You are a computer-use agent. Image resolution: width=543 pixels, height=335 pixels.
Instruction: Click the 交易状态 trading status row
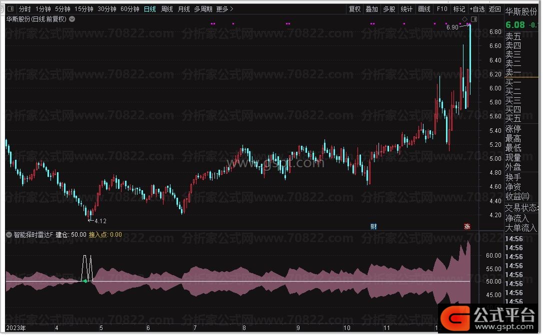(521, 208)
